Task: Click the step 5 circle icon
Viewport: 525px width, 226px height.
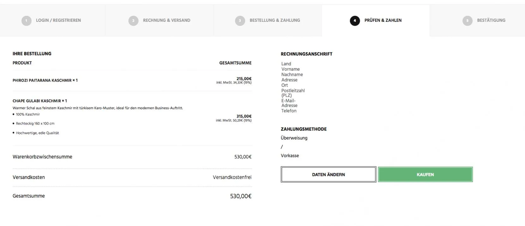Action: point(468,21)
